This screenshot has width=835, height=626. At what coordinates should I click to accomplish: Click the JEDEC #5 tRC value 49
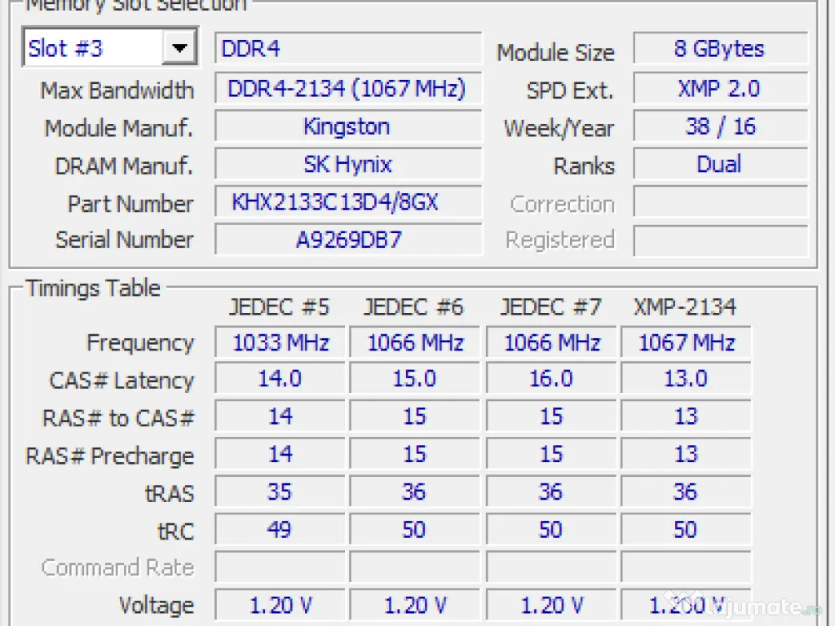(x=281, y=530)
